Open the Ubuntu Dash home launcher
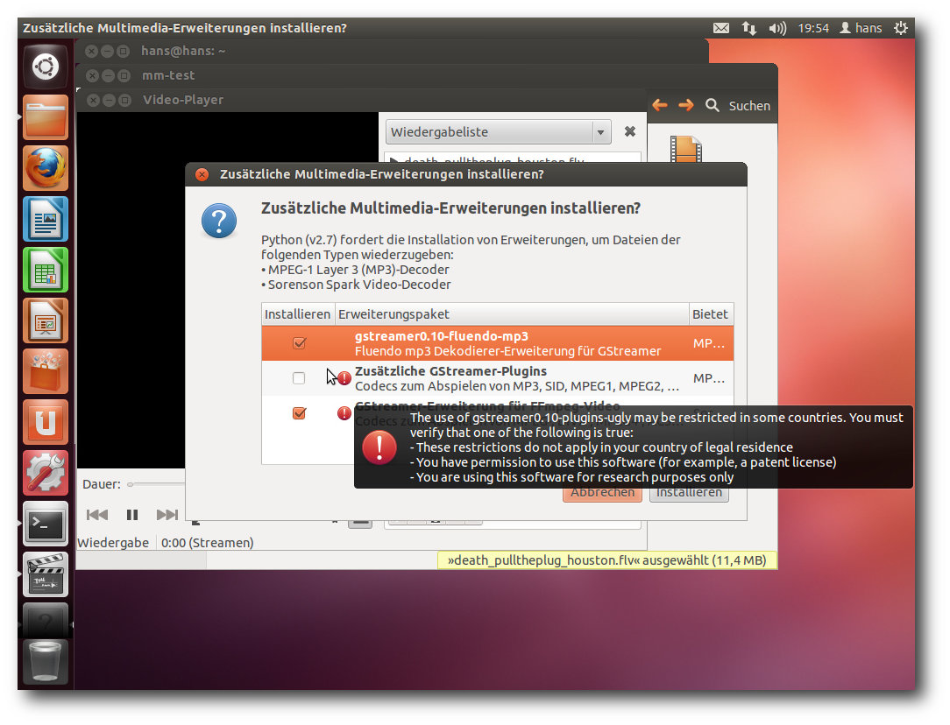Screen dimensions: 950x725 point(46,67)
